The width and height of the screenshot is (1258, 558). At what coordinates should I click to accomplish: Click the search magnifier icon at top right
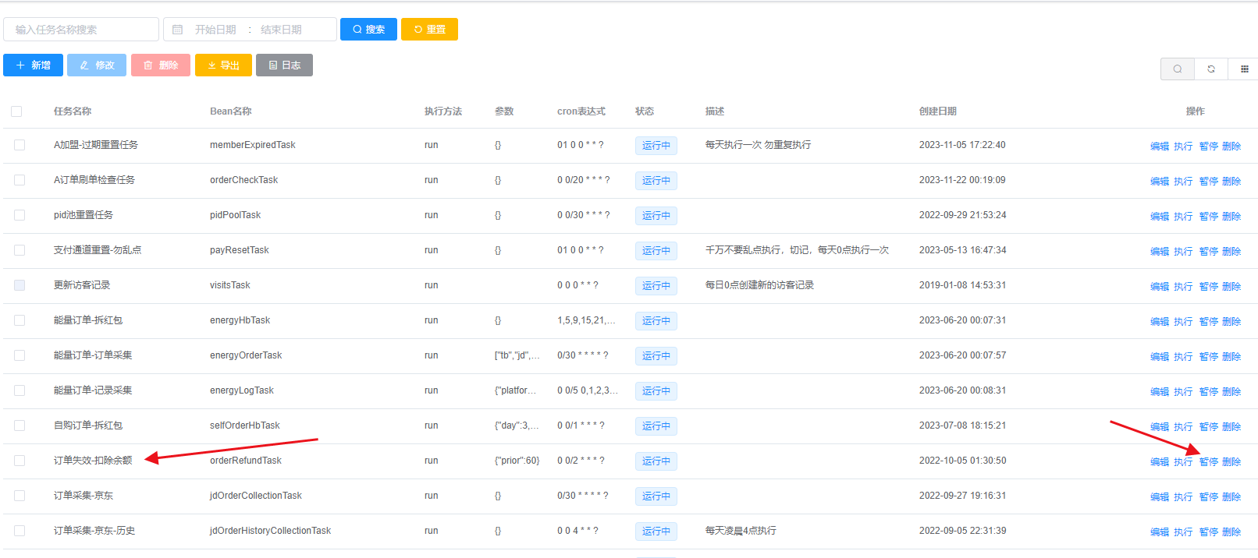pos(1177,69)
